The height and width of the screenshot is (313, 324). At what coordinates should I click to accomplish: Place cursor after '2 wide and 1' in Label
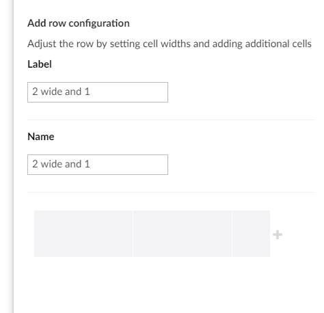tap(91, 92)
